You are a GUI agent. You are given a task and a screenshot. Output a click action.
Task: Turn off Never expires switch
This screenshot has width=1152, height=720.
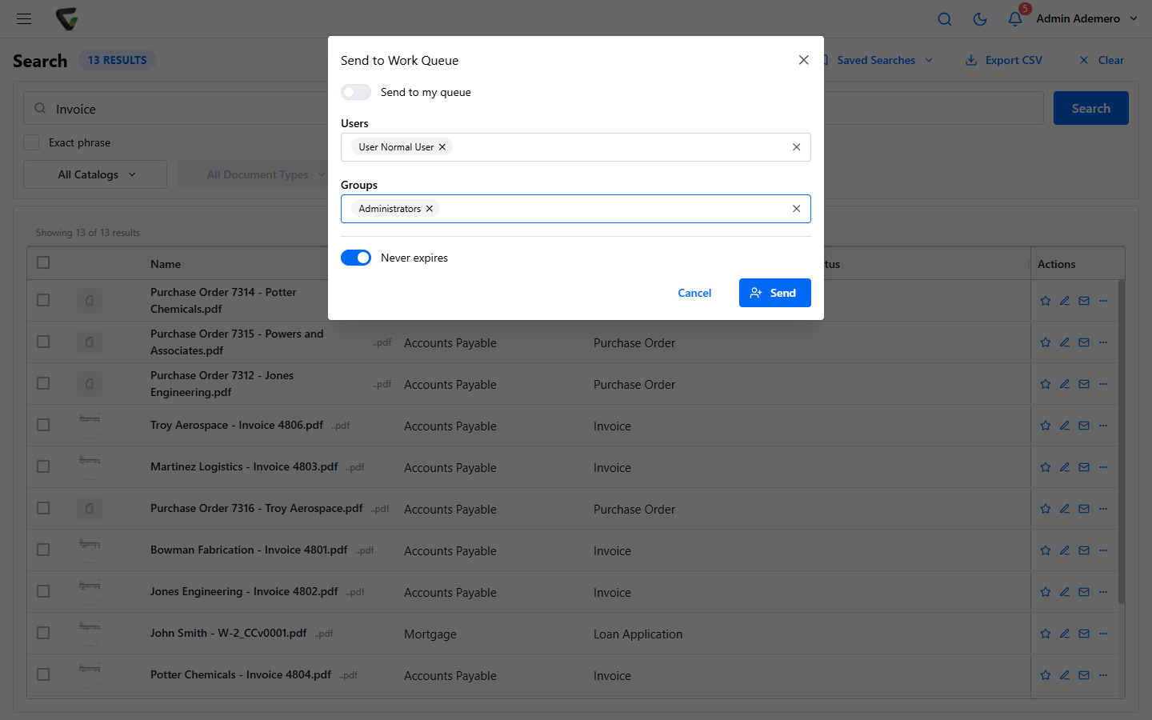click(x=356, y=258)
